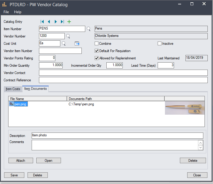Viewport: 213px width, 184px height.
Task: Click the Last Maintained date 18/04/2019
Action: 196,58
